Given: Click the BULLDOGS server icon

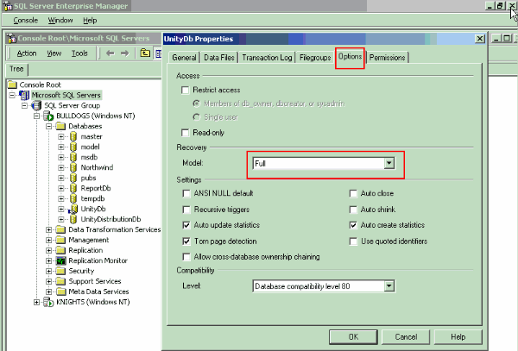Looking at the screenshot, I should 48,116.
